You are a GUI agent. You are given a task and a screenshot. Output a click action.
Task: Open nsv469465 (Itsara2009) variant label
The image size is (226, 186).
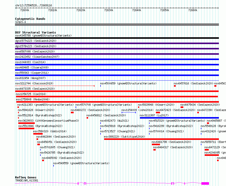click(32, 67)
